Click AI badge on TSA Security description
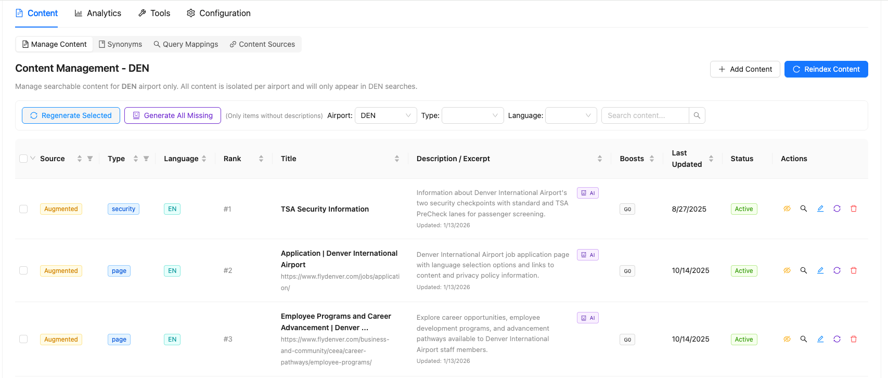This screenshot has height=378, width=888. (587, 193)
